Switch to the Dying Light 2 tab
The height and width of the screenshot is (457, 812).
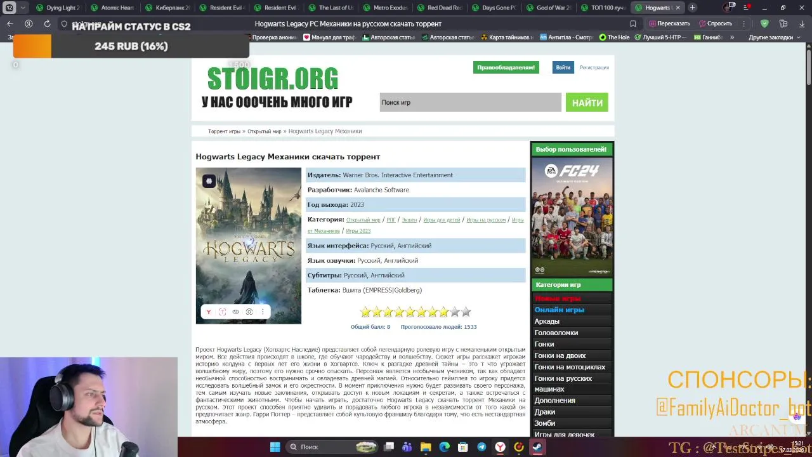click(58, 8)
